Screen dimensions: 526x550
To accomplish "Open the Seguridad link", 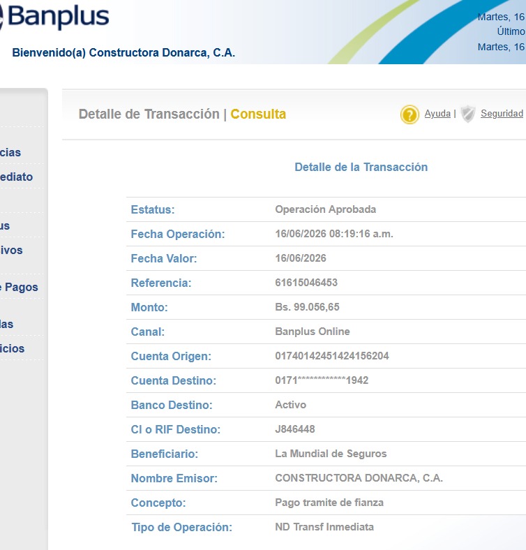I will 502,113.
